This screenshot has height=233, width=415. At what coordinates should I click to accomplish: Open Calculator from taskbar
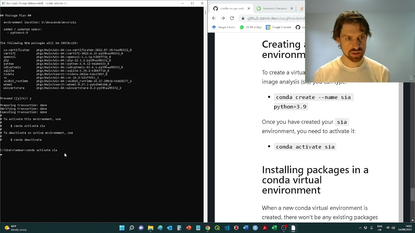(x=179, y=228)
